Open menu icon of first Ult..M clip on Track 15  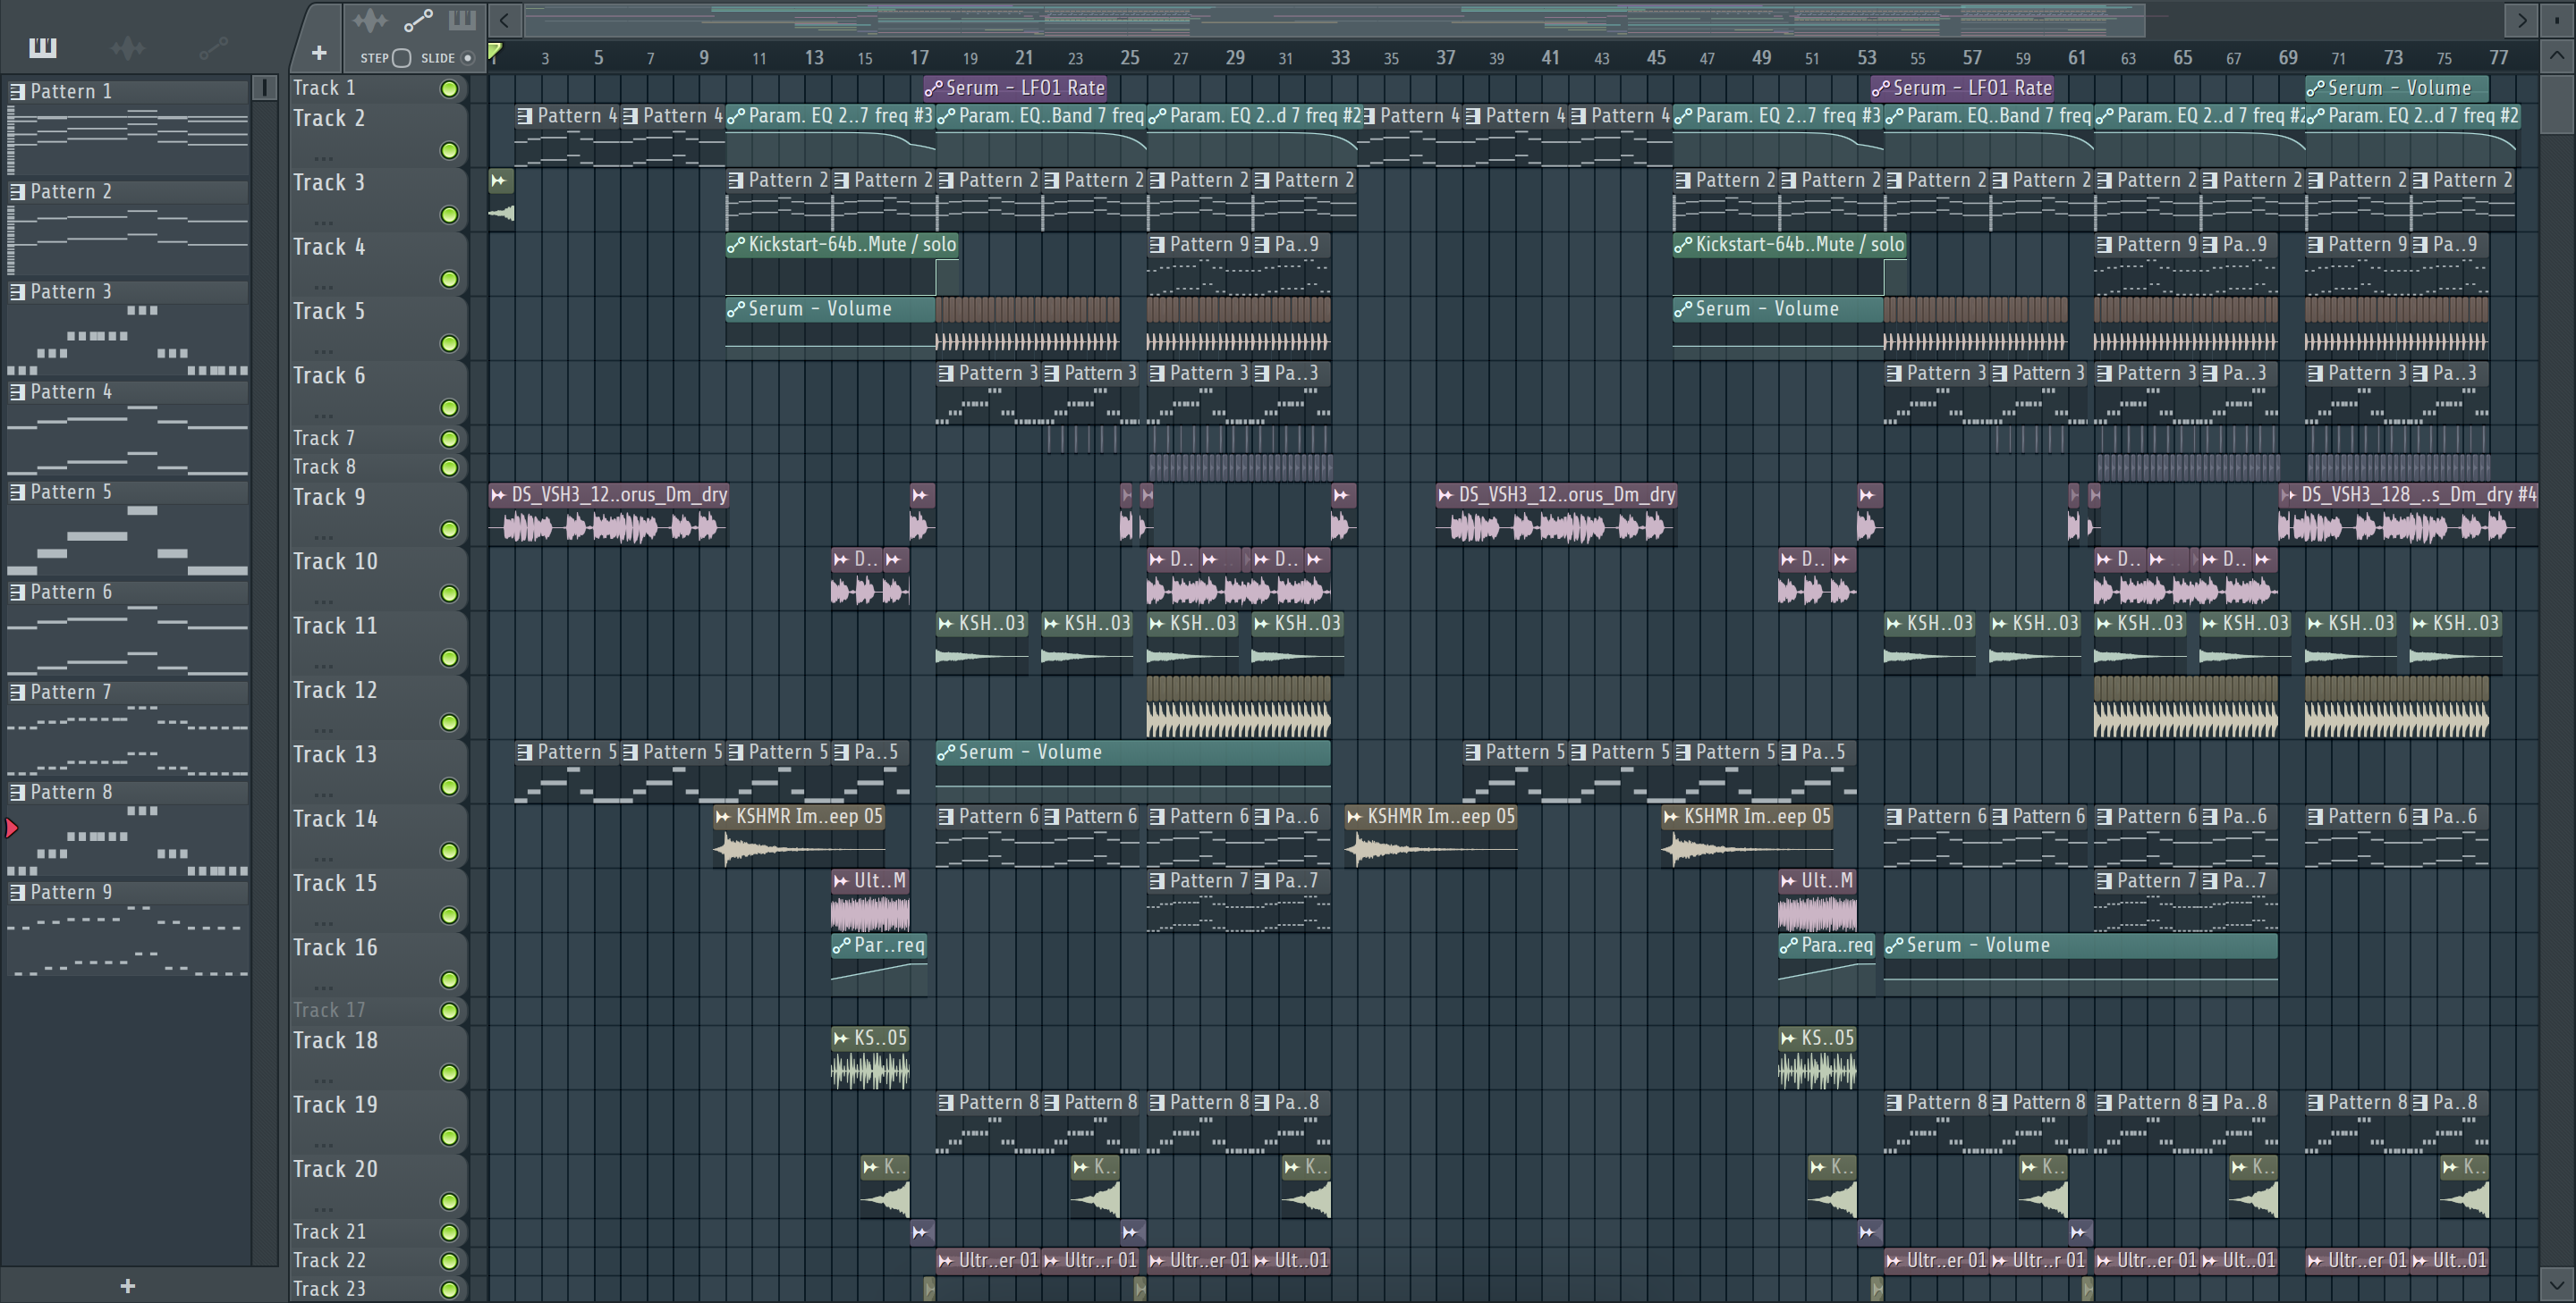[x=841, y=881]
